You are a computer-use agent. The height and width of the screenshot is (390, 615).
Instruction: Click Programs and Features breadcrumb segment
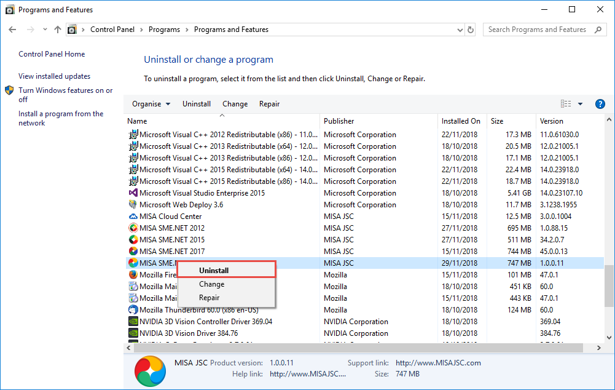(231, 30)
